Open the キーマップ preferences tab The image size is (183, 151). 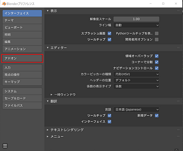pyautogui.click(x=22, y=82)
